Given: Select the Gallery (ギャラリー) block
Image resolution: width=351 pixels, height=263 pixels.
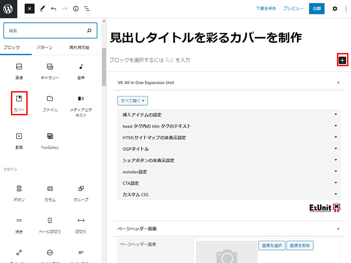Looking at the screenshot, I should (x=50, y=71).
